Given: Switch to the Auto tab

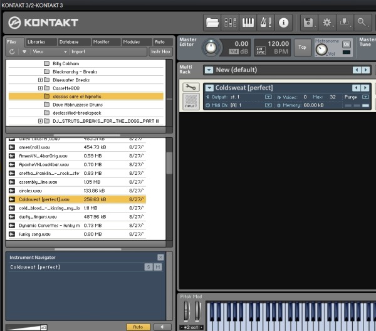Looking at the screenshot, I should pos(162,42).
